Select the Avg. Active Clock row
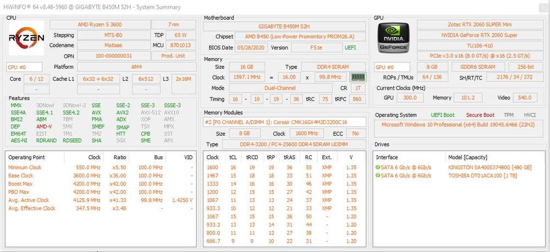This screenshot has width=550, height=252. pos(101,200)
